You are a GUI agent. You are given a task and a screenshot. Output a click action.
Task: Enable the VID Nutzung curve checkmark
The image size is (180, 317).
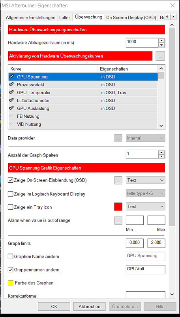point(12,124)
